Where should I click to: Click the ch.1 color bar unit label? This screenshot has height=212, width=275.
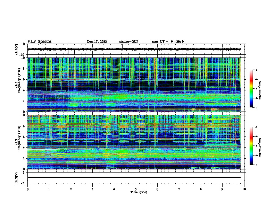(260, 90)
